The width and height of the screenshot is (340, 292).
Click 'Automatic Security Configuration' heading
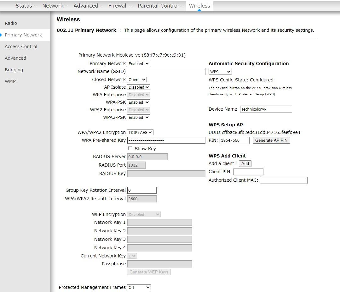coord(249,63)
